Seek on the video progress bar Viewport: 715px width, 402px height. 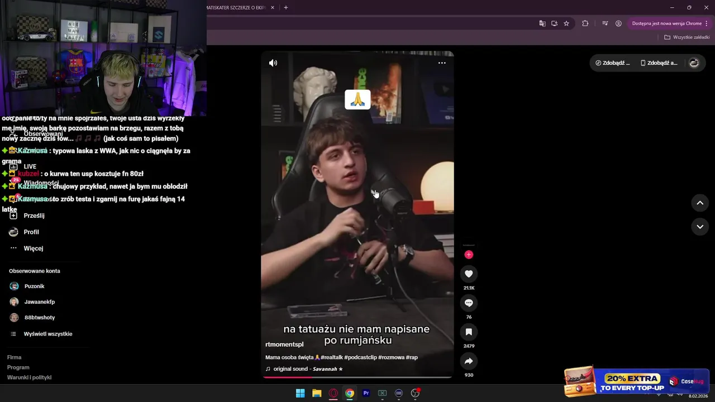coord(357,377)
